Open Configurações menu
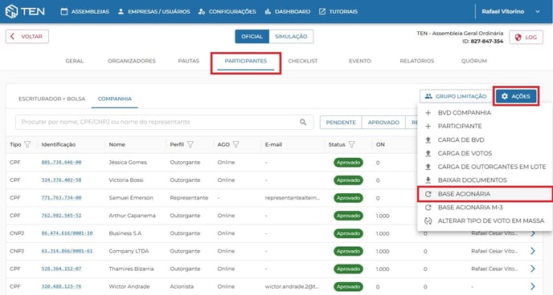The height and width of the screenshot is (295, 553). click(x=227, y=11)
